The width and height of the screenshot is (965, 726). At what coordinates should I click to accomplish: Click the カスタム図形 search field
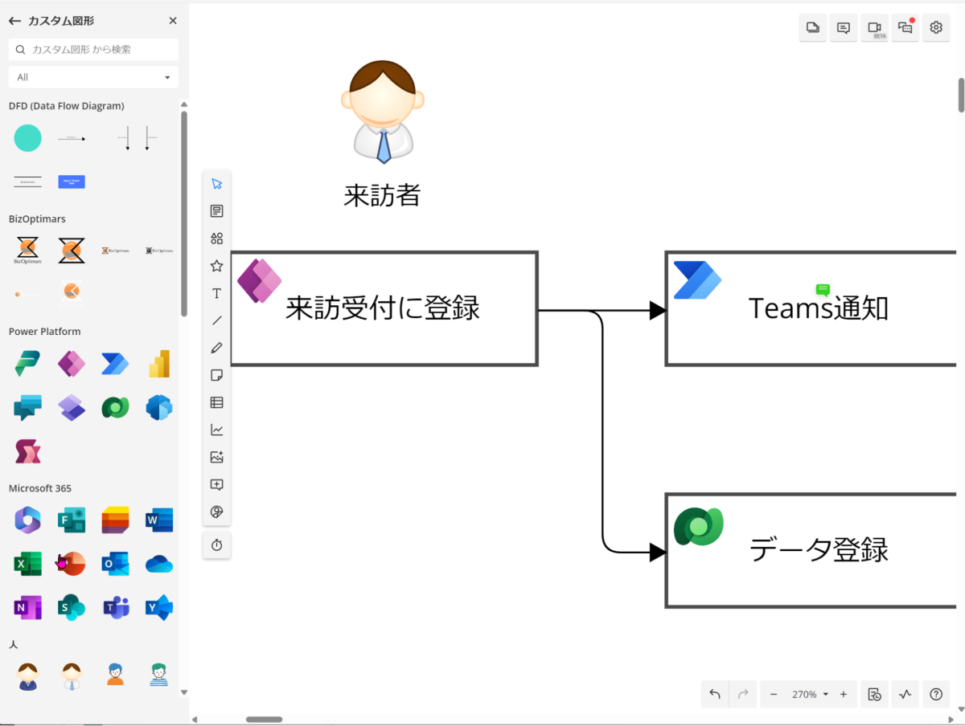pyautogui.click(x=101, y=49)
